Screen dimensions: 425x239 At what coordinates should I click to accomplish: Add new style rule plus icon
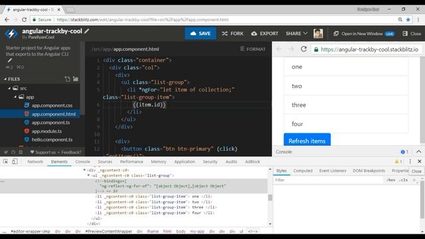tap(414, 180)
